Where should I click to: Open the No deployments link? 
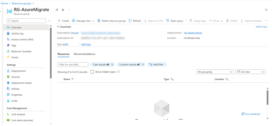point(193,33)
